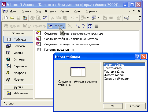This screenshot has width=148, height=112.
Task: Open the Сервис menu
Action: click(65, 11)
